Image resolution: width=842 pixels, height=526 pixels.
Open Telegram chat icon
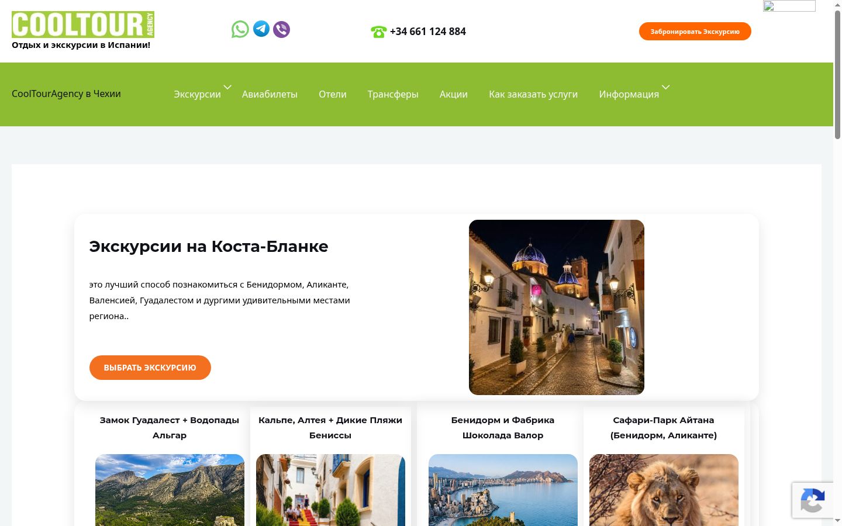[261, 29]
